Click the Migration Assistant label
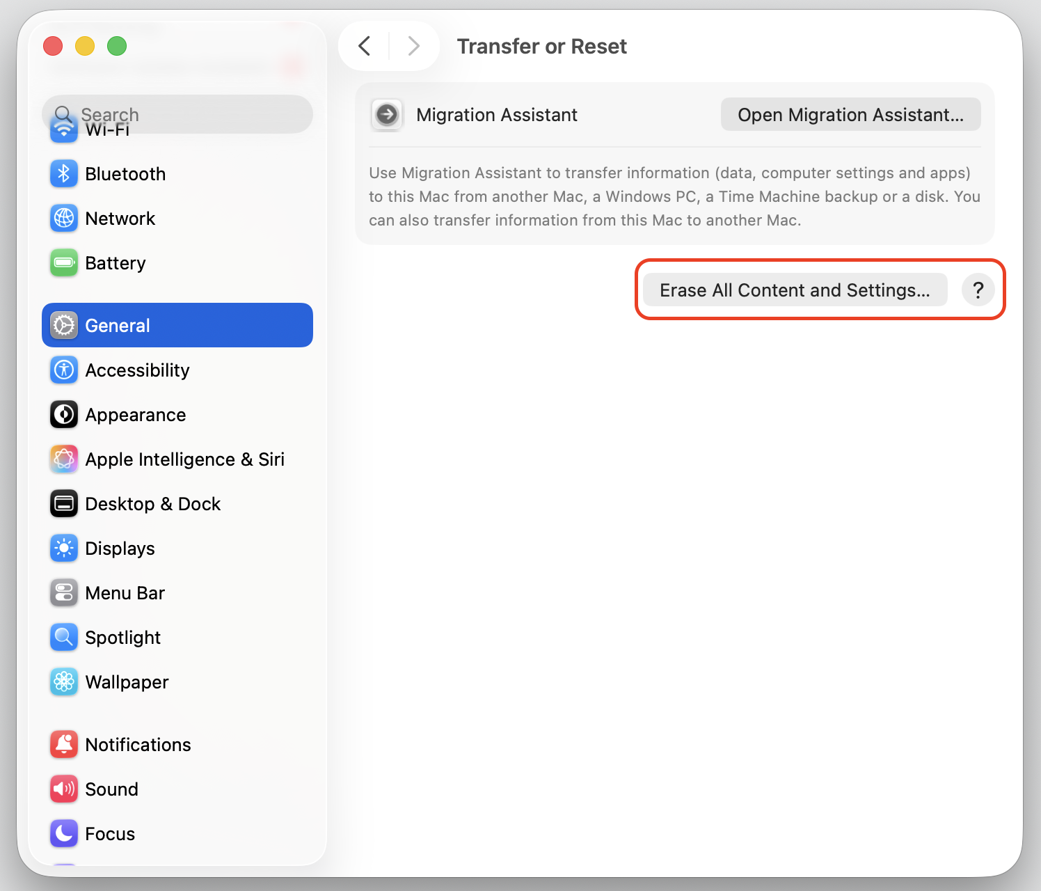 pyautogui.click(x=497, y=115)
